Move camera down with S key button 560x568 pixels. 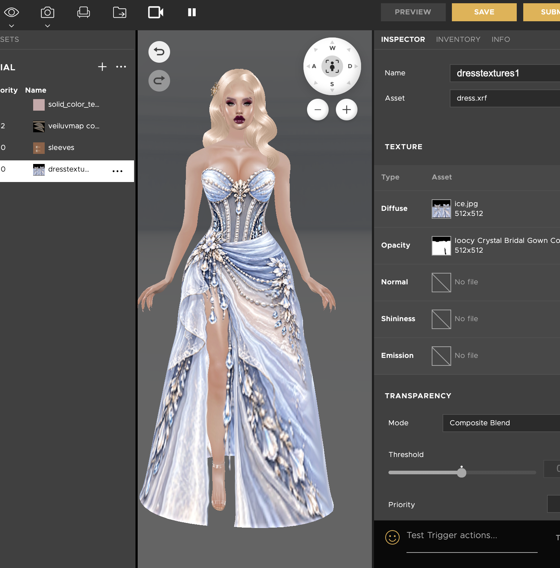pyautogui.click(x=332, y=85)
